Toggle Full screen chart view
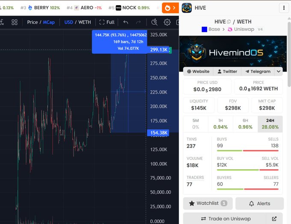This screenshot has height=224, width=291. pyautogui.click(x=107, y=22)
